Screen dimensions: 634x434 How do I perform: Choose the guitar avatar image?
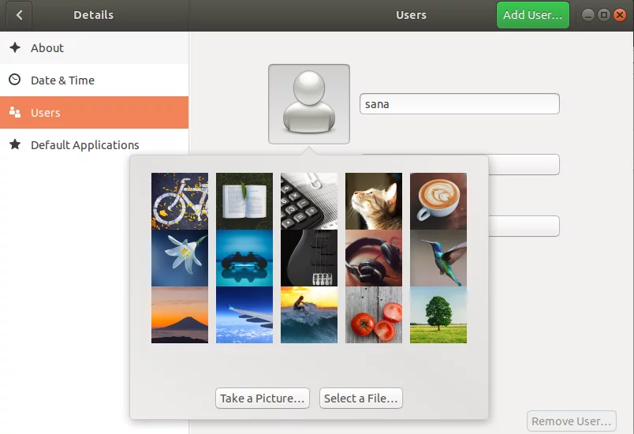tap(309, 258)
